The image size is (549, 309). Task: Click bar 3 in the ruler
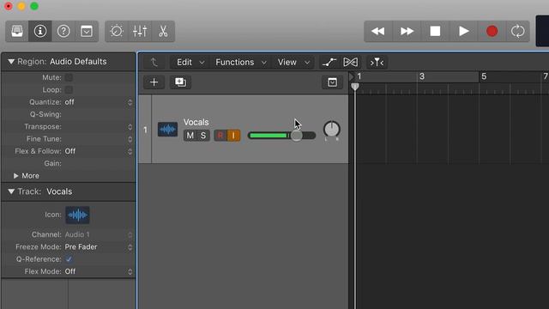422,76
